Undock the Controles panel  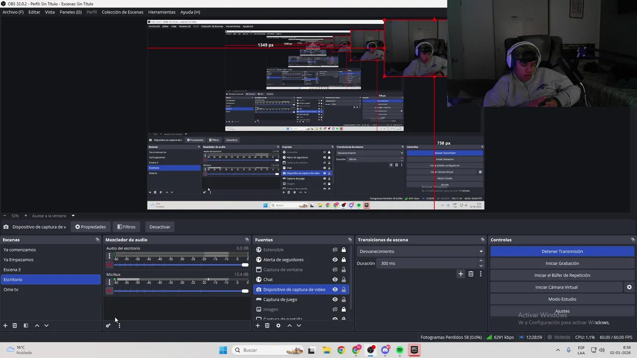point(633,240)
